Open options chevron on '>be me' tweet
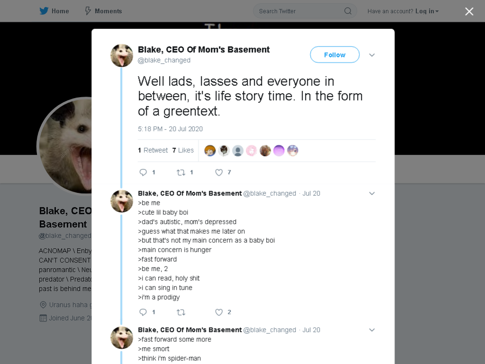 (372, 193)
